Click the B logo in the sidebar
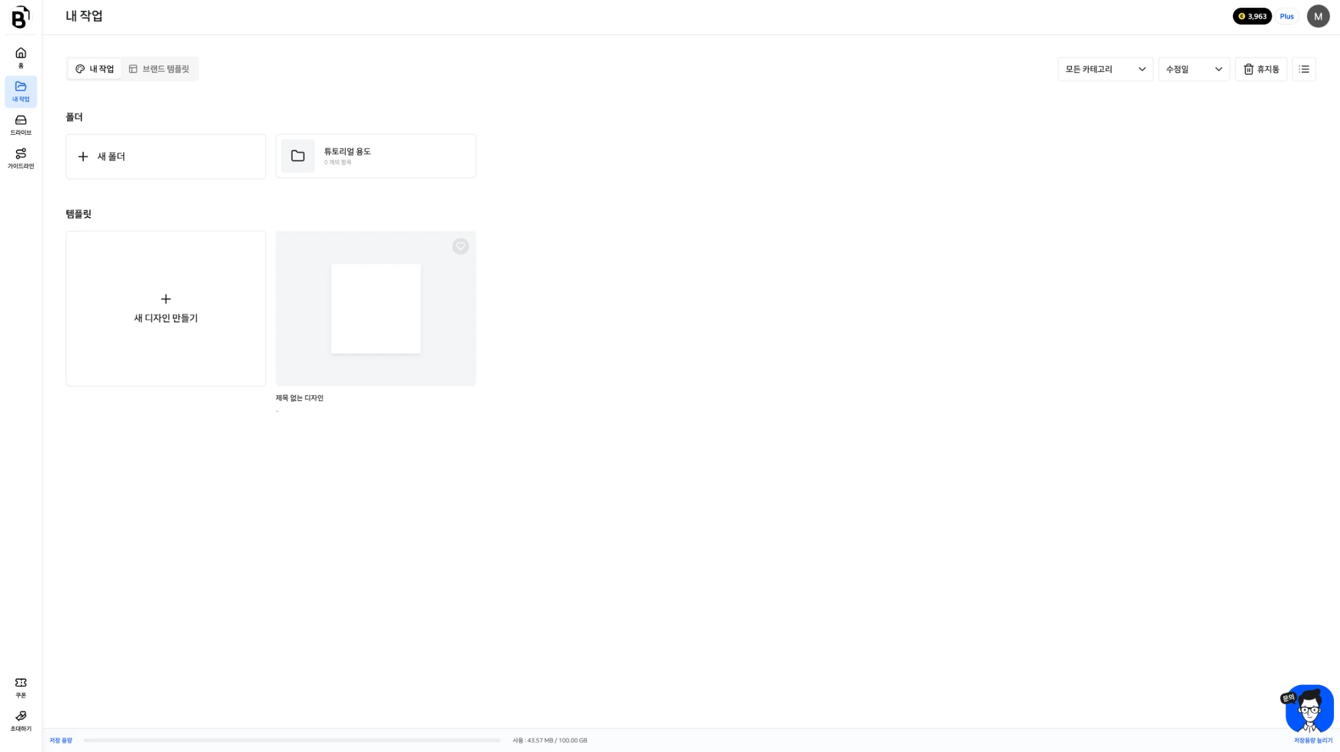The height and width of the screenshot is (752, 1340). coord(21,17)
